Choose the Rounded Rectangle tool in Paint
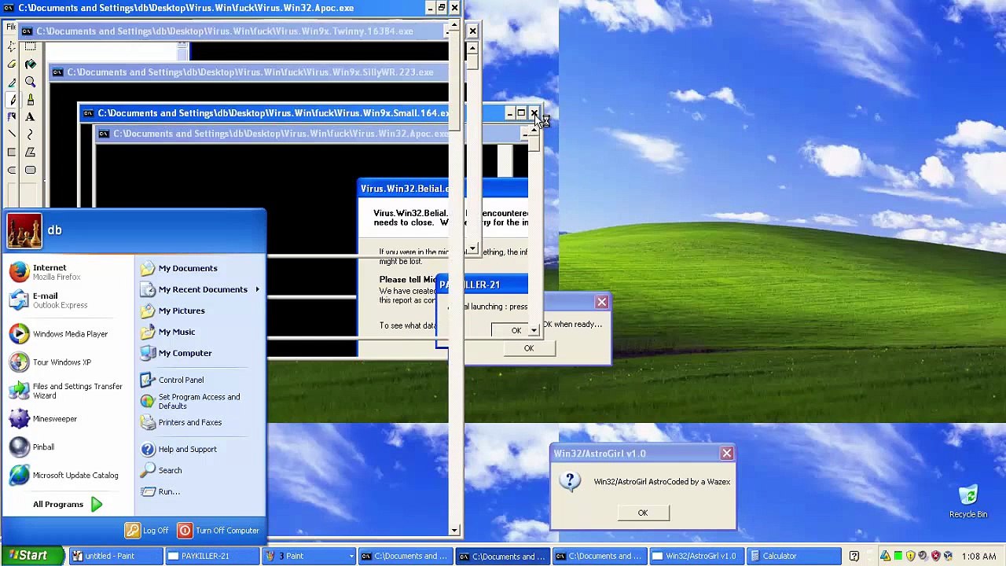Viewport: 1006px width, 566px height. pyautogui.click(x=31, y=170)
